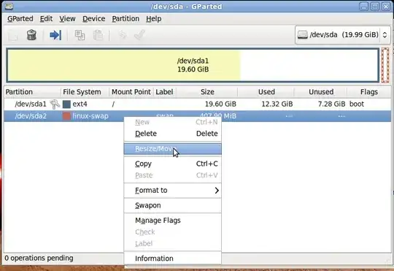Screen dimensions: 394x271
Task: Select the /dev/sda1 block in the disk map
Action: [x=193, y=65]
